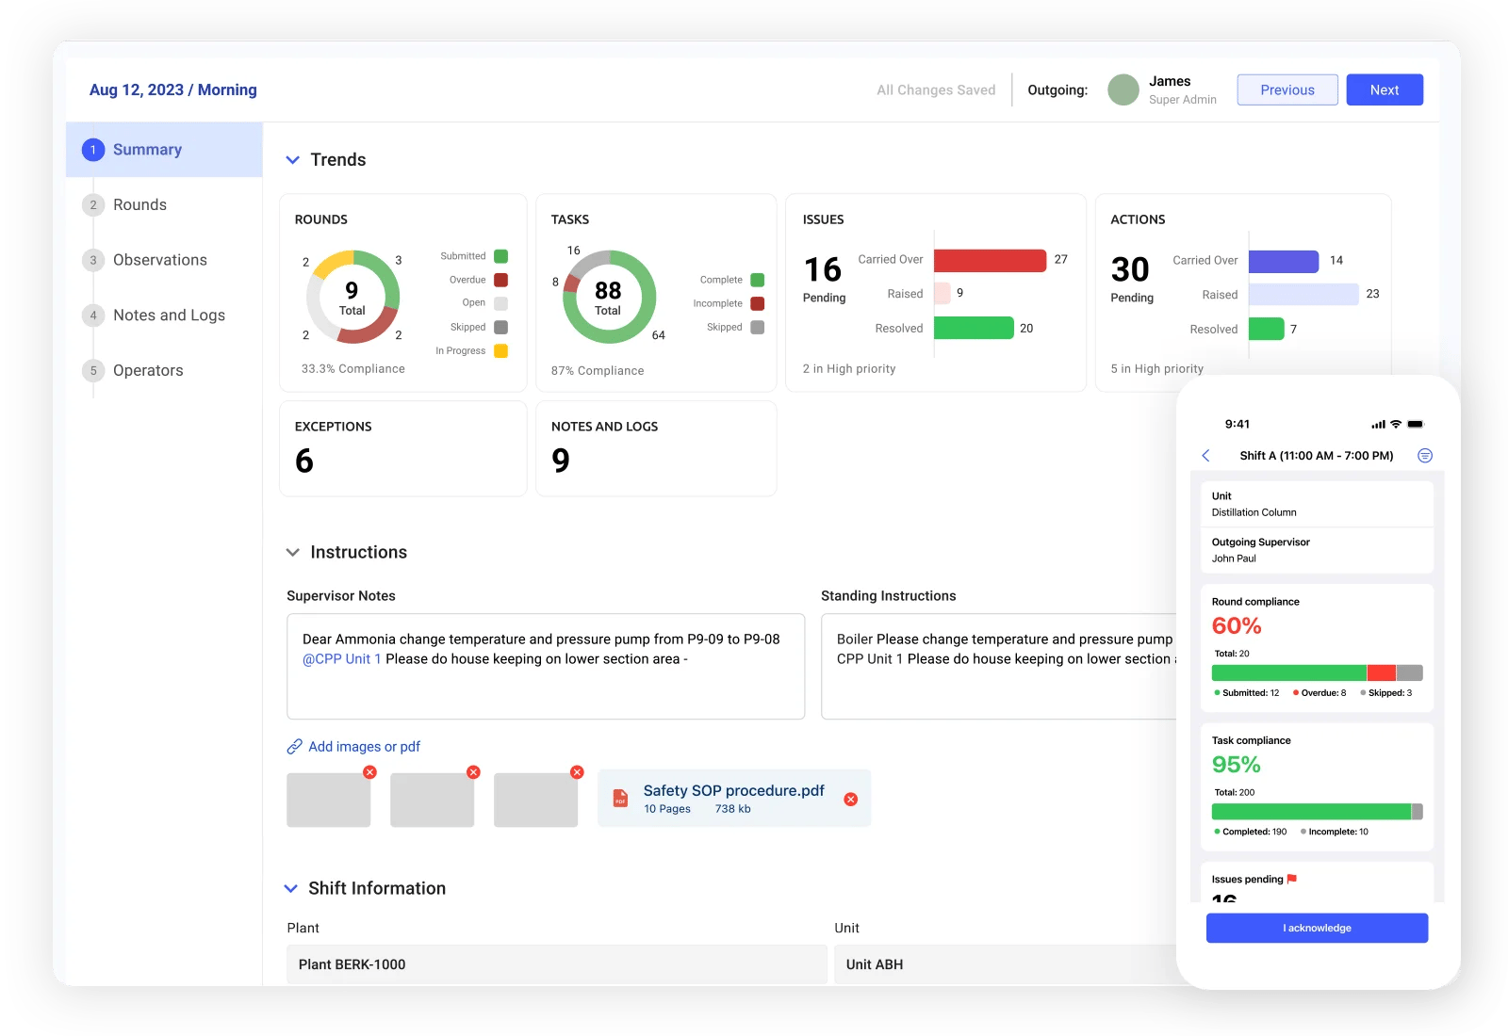
Task: Click Overdue red legend swatch in Rounds
Action: (x=501, y=280)
